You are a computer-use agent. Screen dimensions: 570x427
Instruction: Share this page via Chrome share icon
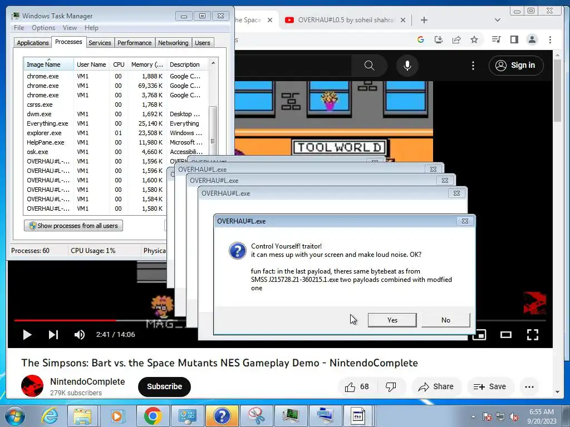[x=456, y=39]
